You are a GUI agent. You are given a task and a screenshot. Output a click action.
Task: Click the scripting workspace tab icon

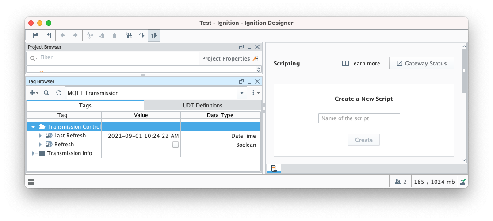point(274,168)
